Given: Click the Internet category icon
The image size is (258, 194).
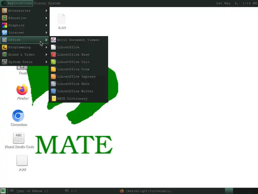Looking at the screenshot, I should click(5, 33).
